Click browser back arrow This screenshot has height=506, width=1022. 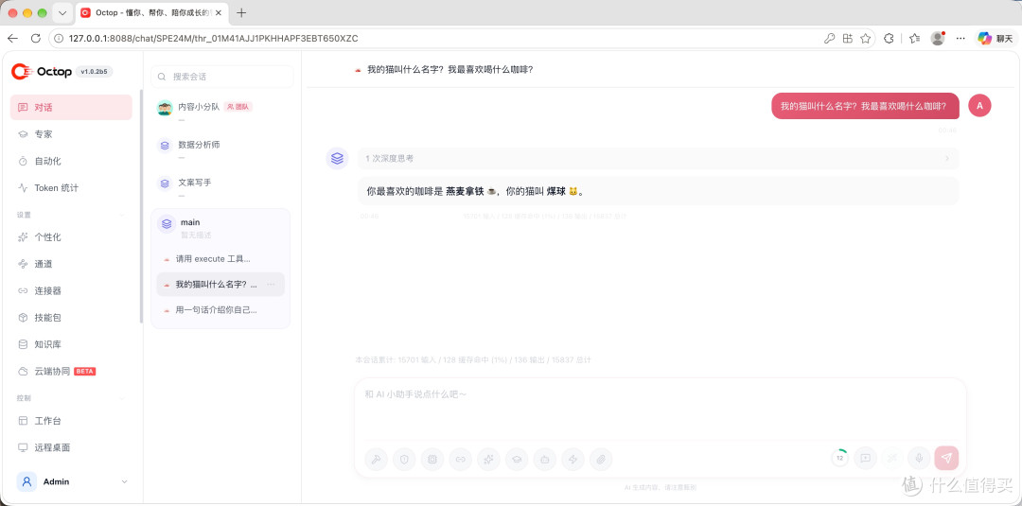click(x=12, y=39)
